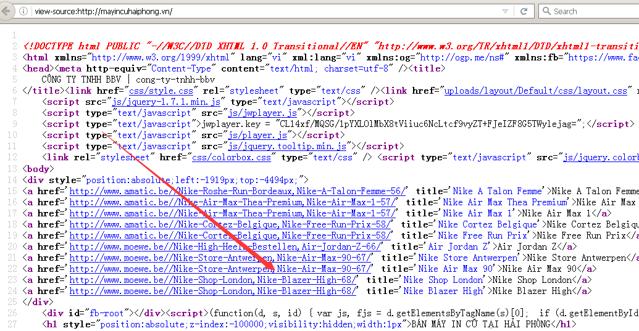Viewport: 639px width, 331px height.
Task: Reload the page with the refresh icon
Action: click(x=524, y=11)
